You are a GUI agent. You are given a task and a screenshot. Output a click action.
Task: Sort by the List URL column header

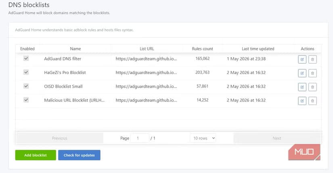(147, 49)
